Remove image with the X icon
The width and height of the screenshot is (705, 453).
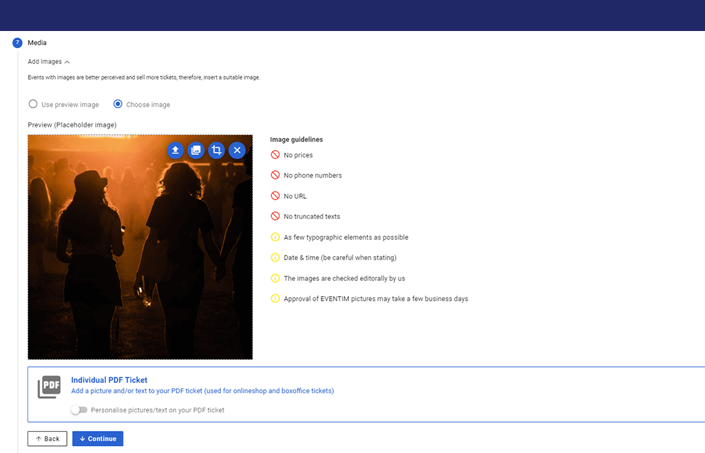[x=237, y=150]
